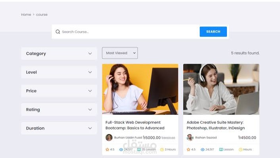
Task: Expand the Price filter chevron
Action: point(90,91)
